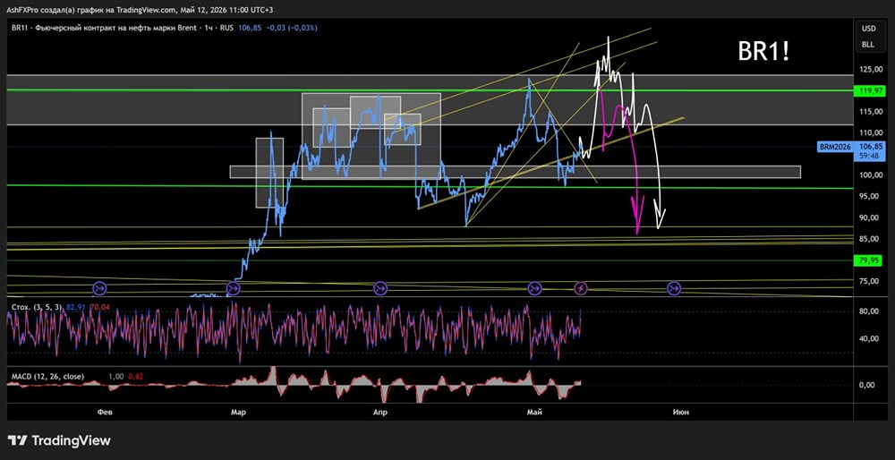Click the 59:48 countdown timer label

[870, 155]
